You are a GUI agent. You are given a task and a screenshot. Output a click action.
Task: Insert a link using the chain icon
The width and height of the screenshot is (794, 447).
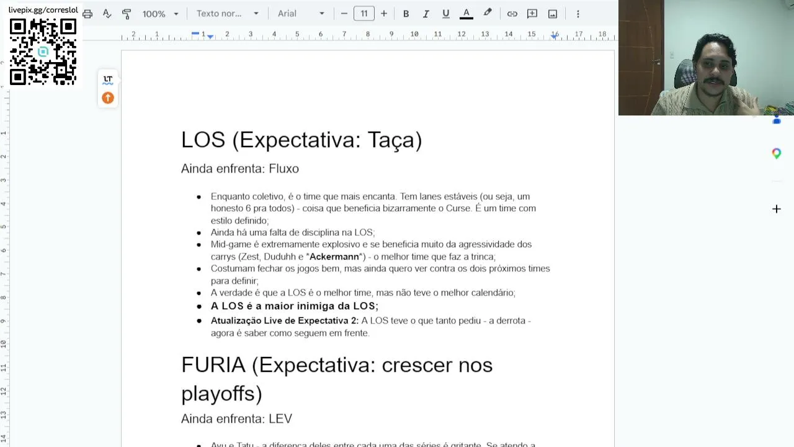point(512,14)
